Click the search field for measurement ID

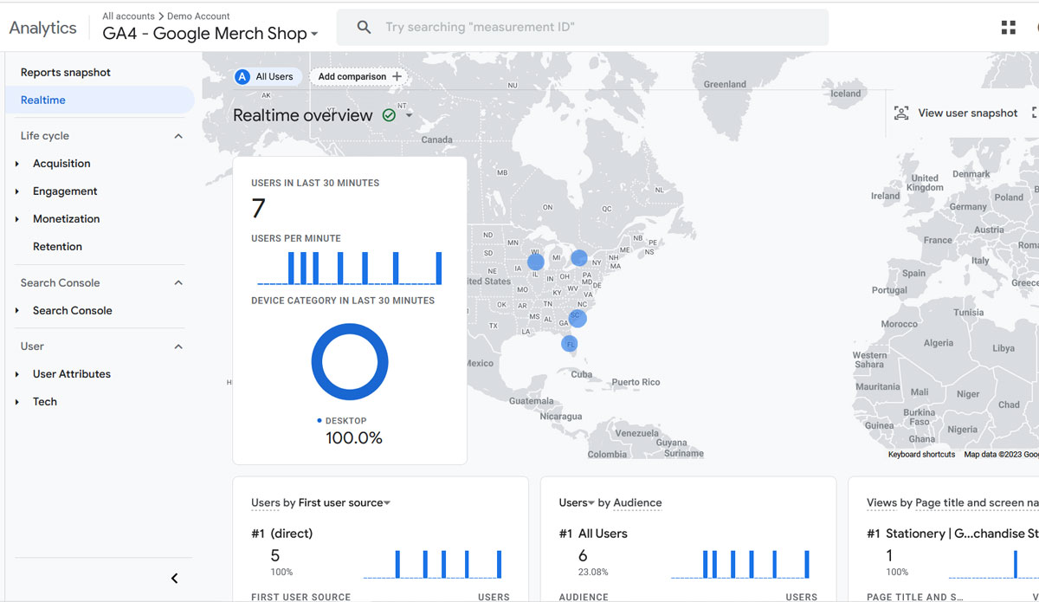point(583,28)
